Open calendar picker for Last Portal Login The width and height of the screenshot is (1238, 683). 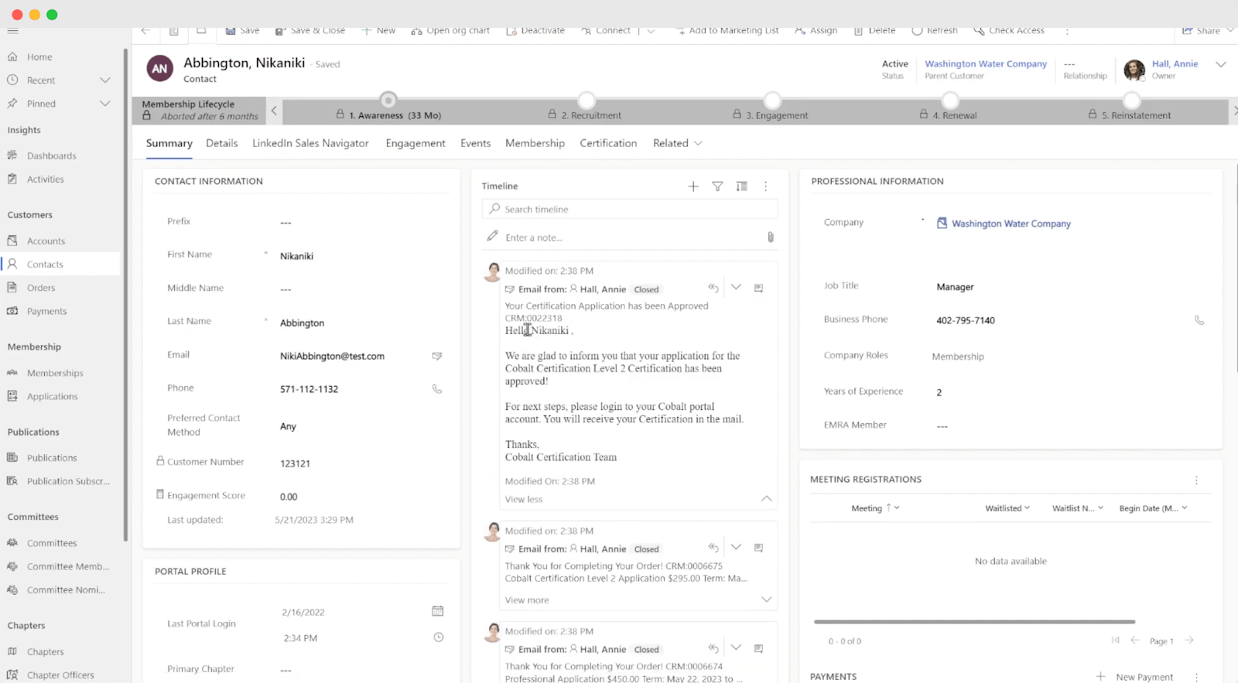[438, 612]
